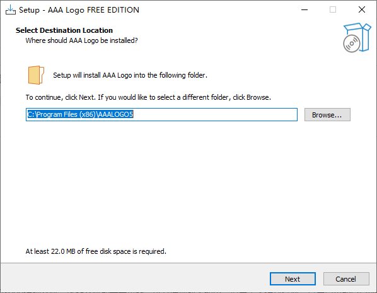Click the gray CD disc graphic
This screenshot has width=377, height=293.
(352, 44)
